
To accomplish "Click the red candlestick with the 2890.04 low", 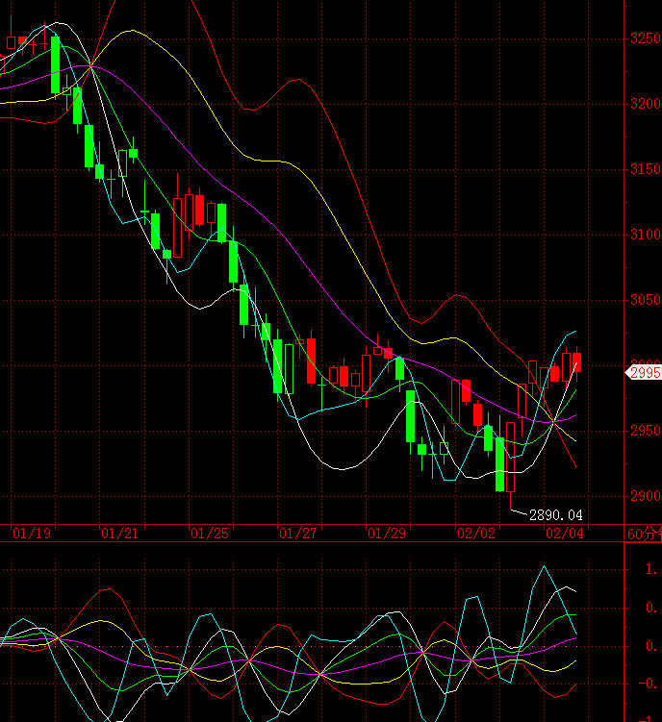I will click(510, 457).
